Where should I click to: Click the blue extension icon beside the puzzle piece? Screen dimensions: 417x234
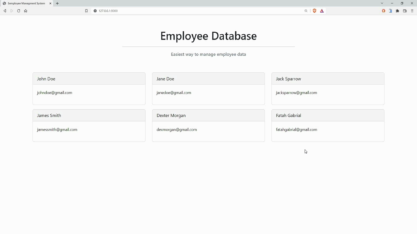tap(390, 11)
